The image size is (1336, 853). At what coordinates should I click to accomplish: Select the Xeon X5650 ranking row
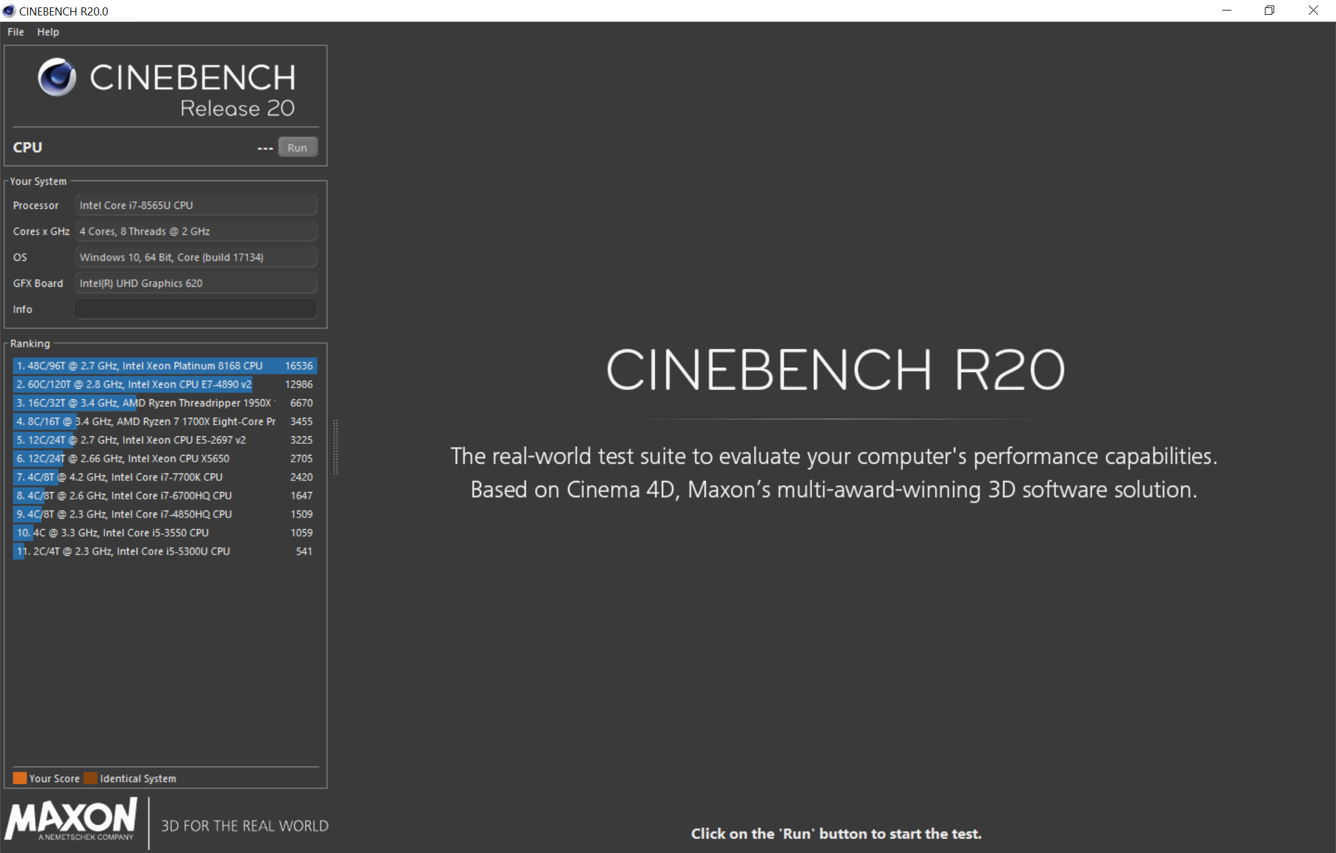pos(165,459)
